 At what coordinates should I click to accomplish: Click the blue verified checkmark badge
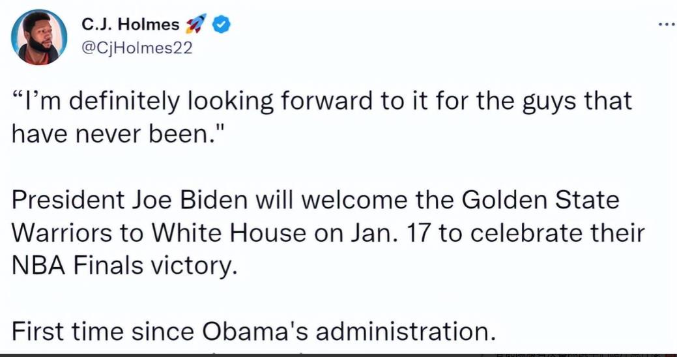pyautogui.click(x=222, y=25)
